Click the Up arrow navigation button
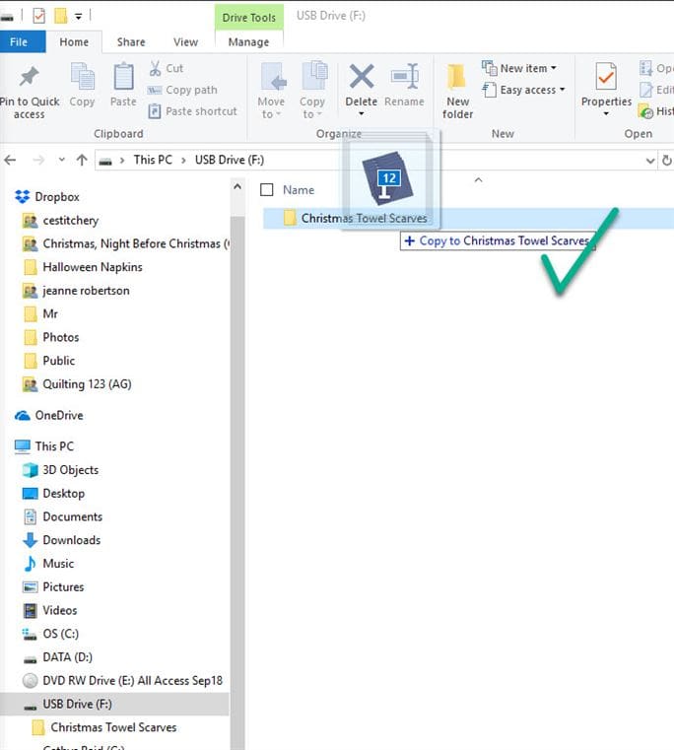This screenshot has height=750, width=674. tap(82, 160)
